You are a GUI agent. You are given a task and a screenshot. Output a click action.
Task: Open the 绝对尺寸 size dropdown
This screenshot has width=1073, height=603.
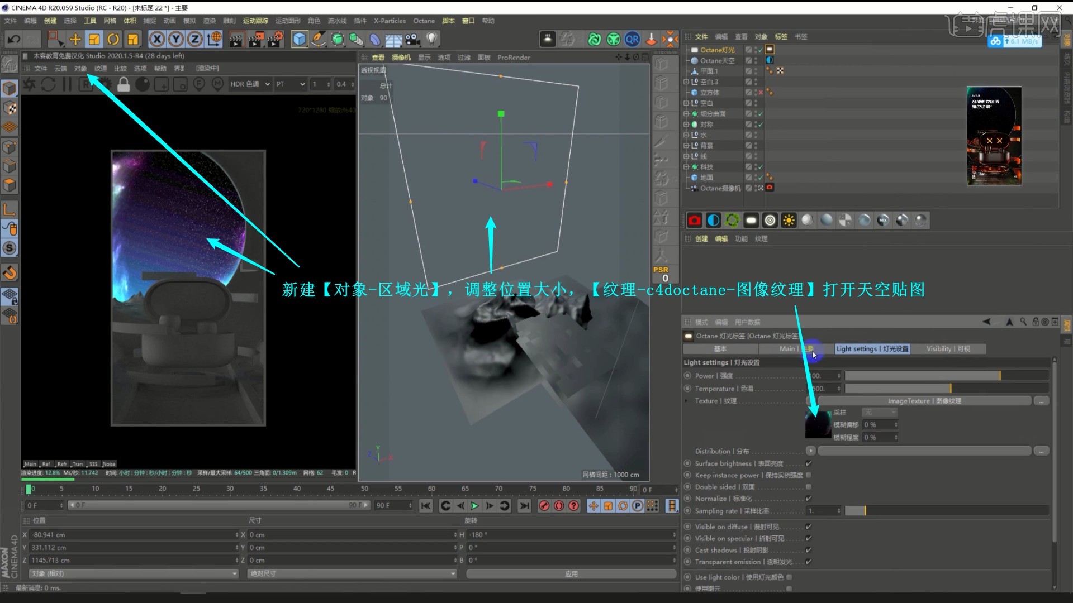pyautogui.click(x=352, y=573)
